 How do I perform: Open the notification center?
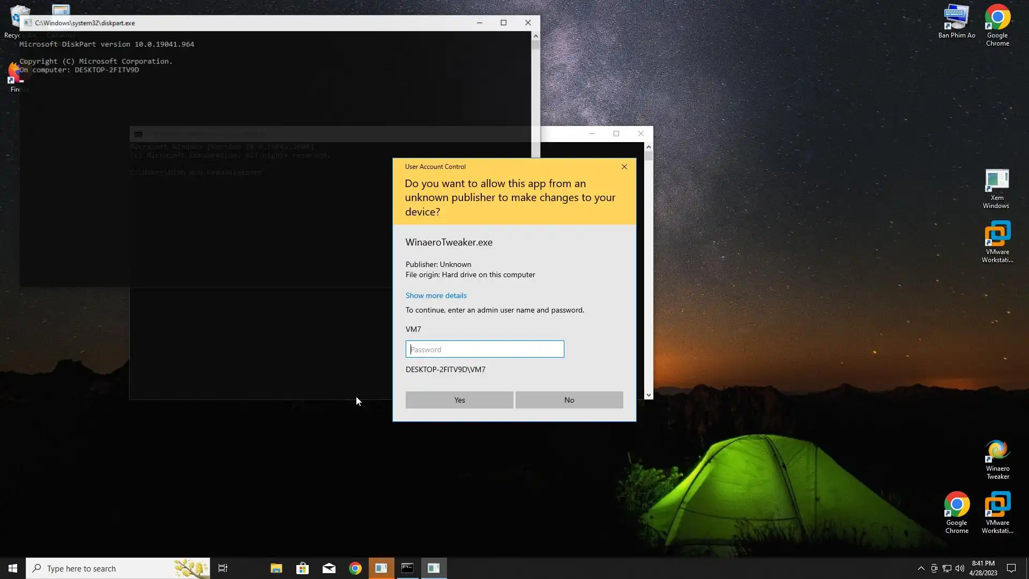pyautogui.click(x=1011, y=568)
